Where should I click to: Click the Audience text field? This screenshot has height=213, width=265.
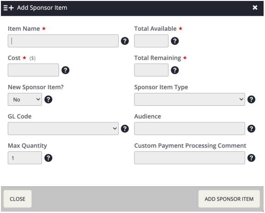[x=189, y=129]
